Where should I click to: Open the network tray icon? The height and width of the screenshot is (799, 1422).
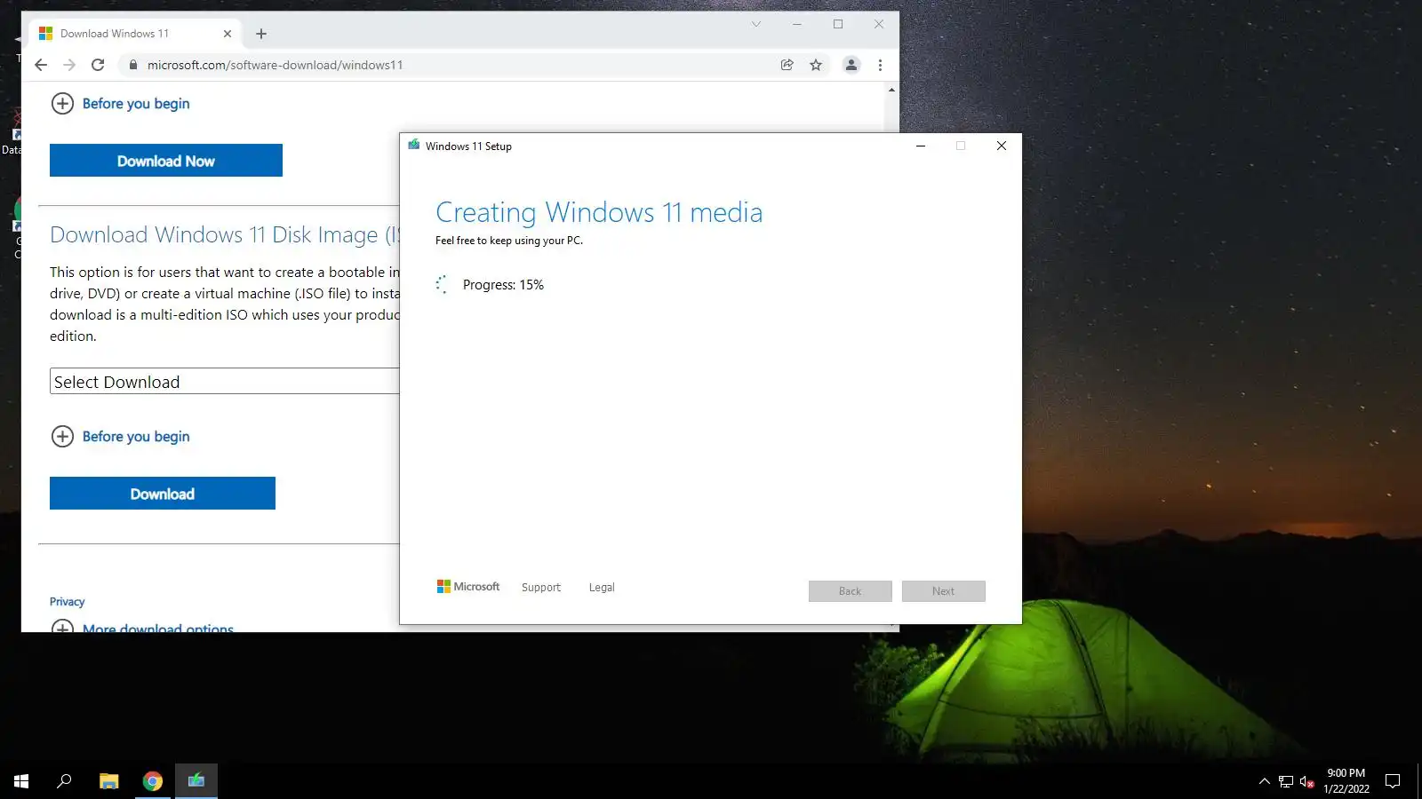[1286, 781]
